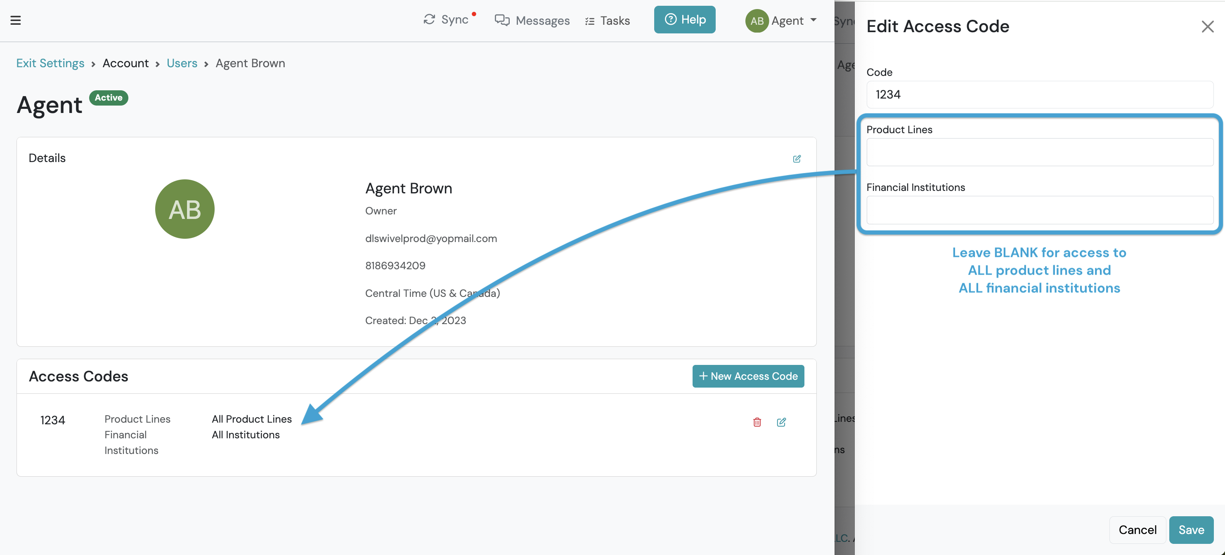1225x555 pixels.
Task: Click the Sync refresh icon
Action: [x=429, y=19]
